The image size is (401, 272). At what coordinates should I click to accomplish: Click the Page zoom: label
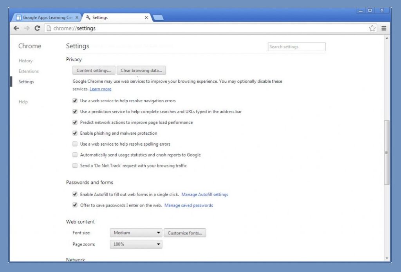pyautogui.click(x=84, y=244)
